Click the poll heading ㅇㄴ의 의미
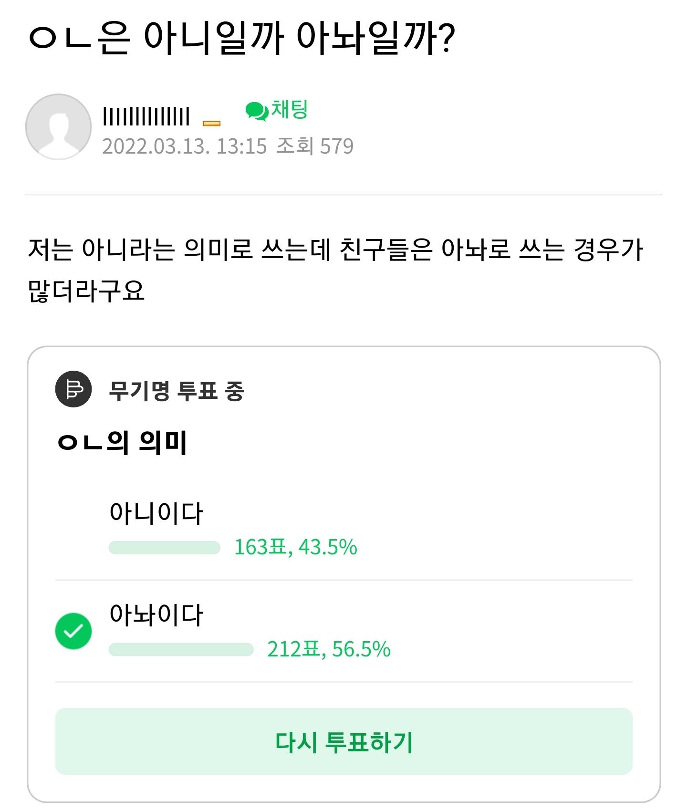This screenshot has height=811, width=687. point(122,442)
